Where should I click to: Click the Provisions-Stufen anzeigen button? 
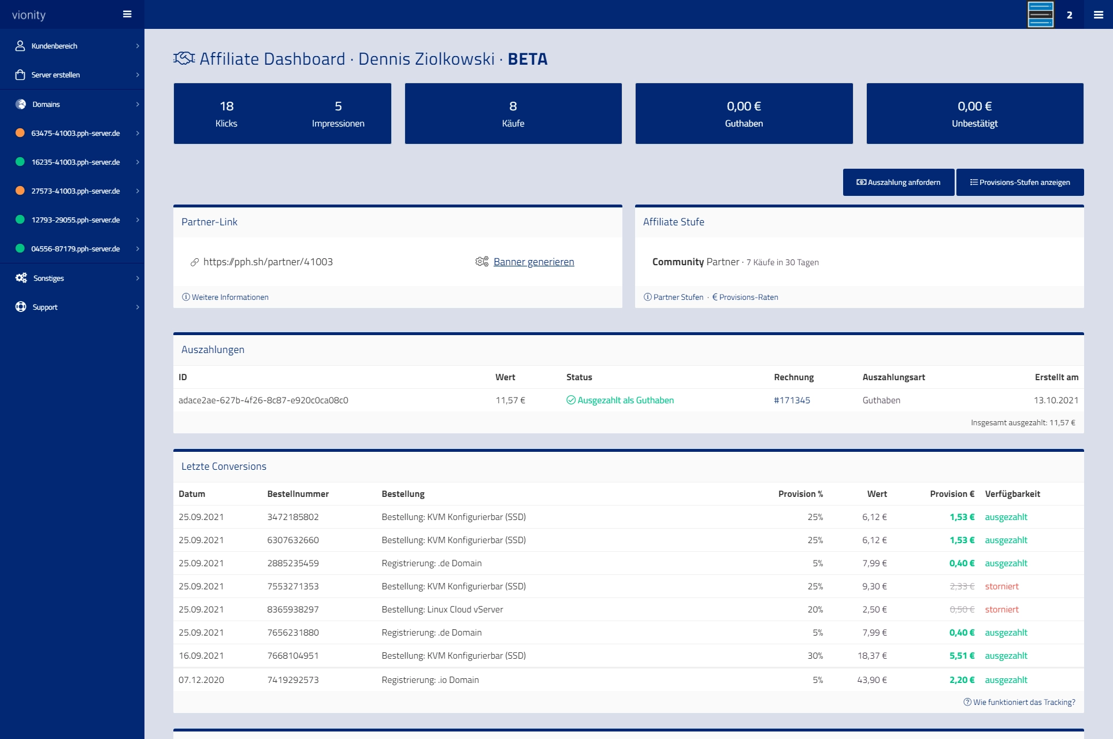[x=1019, y=182]
